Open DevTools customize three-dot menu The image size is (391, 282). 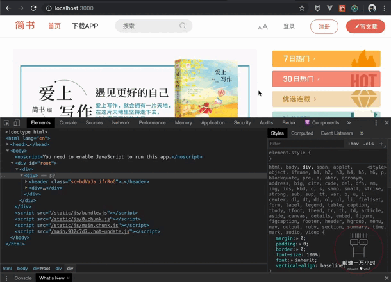click(376, 122)
